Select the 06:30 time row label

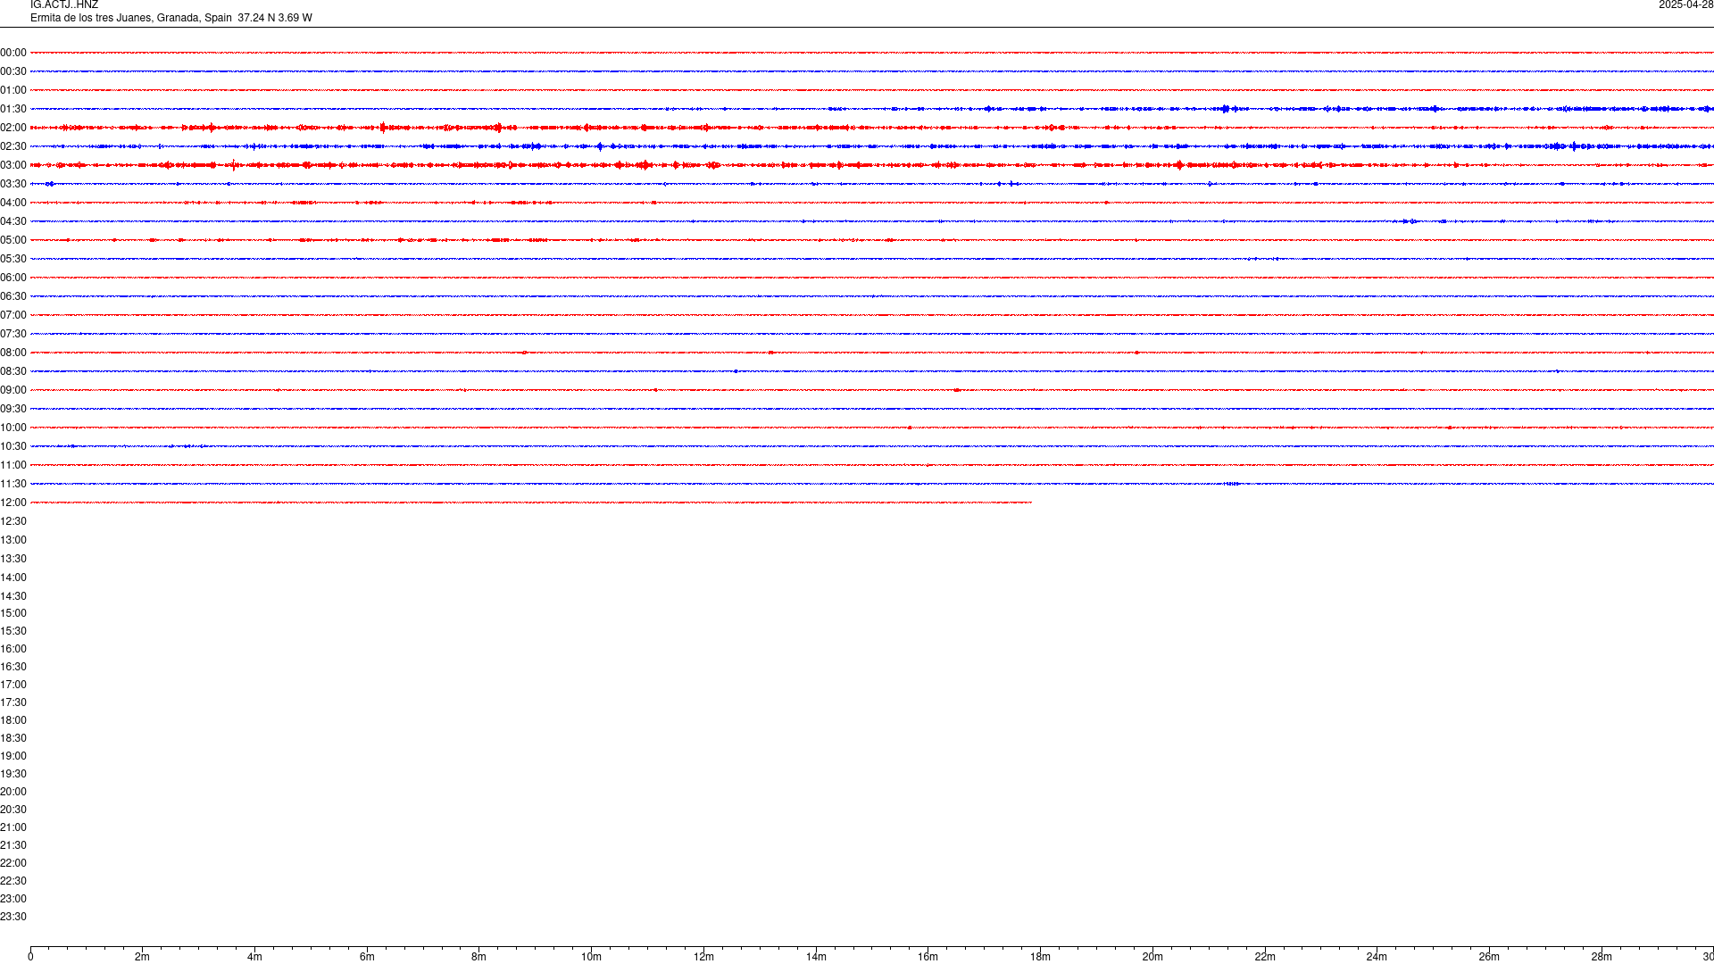tap(13, 296)
